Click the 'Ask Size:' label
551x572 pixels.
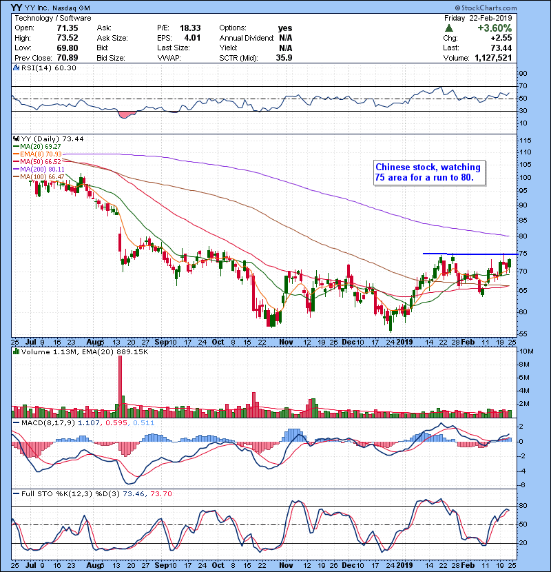[112, 38]
